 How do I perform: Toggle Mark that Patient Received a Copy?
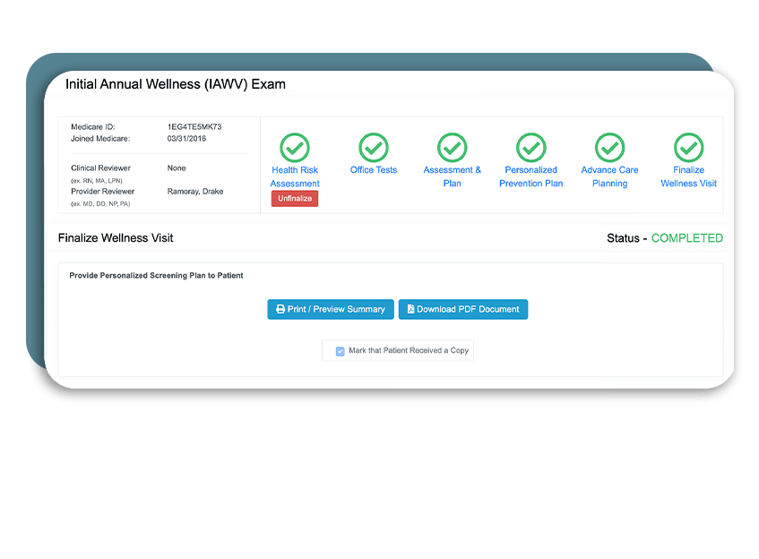(341, 351)
